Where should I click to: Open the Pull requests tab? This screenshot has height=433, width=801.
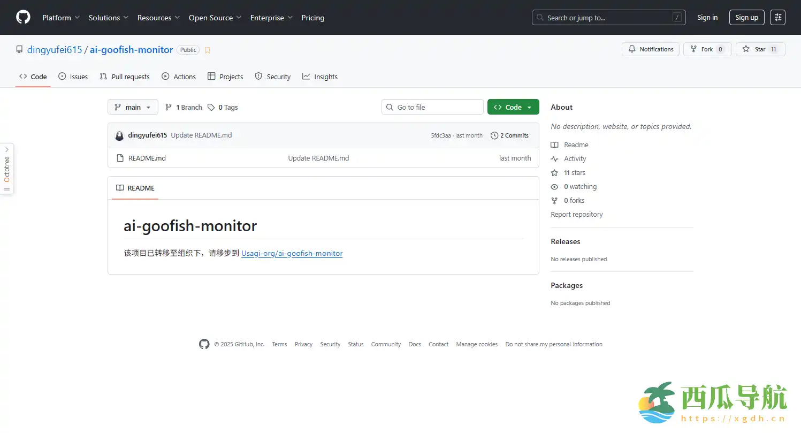point(125,77)
